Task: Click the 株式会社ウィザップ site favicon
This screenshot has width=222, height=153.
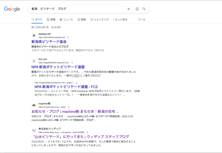Action: tap(34, 130)
